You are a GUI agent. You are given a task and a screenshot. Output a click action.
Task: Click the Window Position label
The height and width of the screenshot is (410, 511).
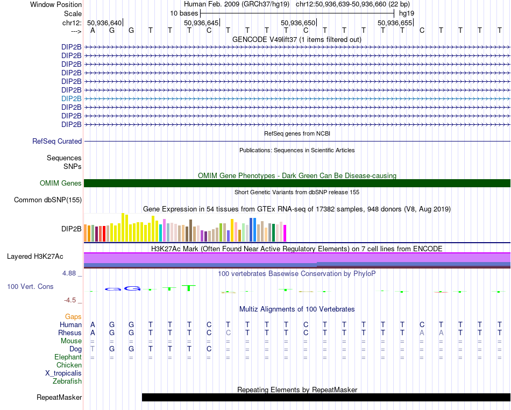coord(56,4)
